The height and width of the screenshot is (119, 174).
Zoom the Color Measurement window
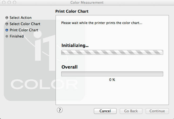coord(14,2)
